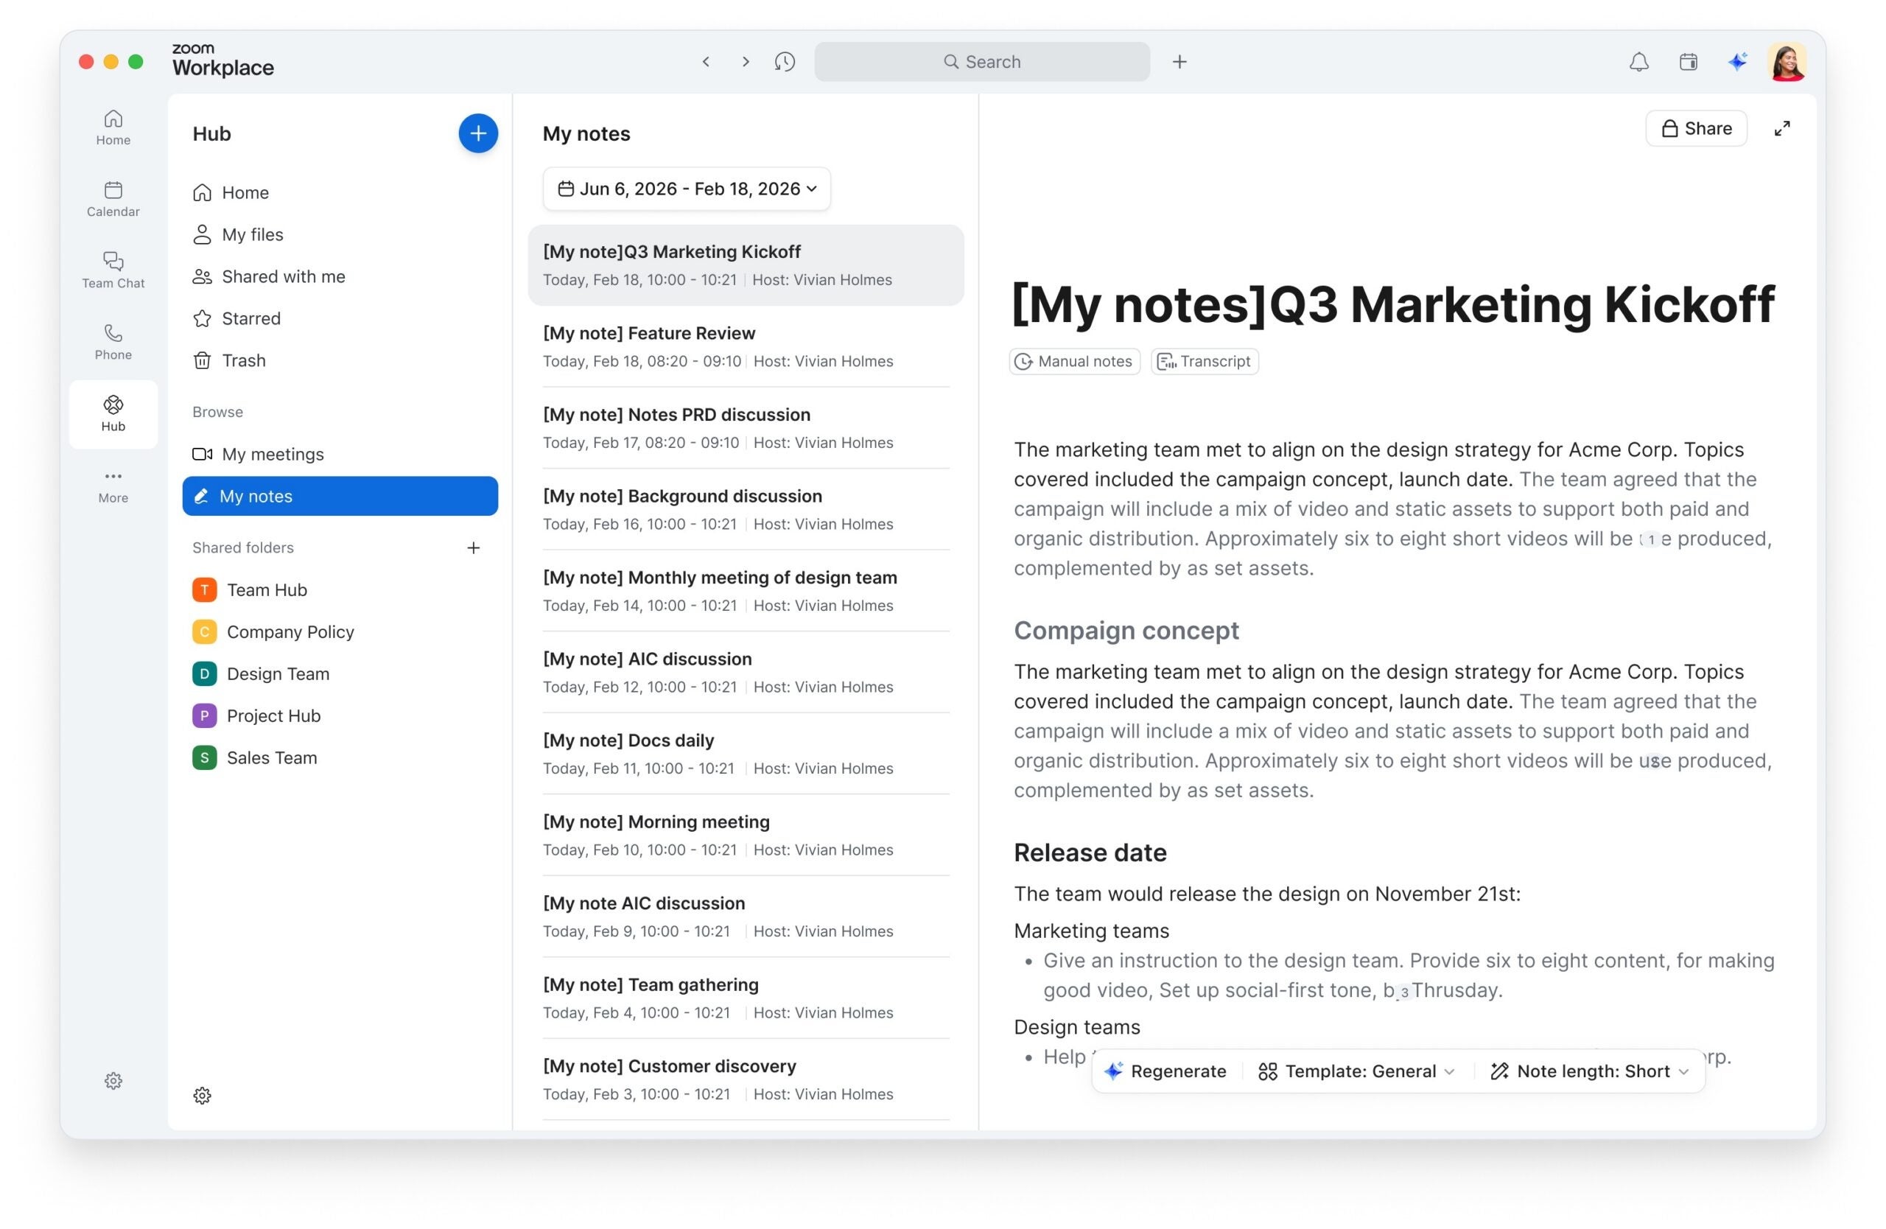Click the Search field at the top

click(981, 62)
